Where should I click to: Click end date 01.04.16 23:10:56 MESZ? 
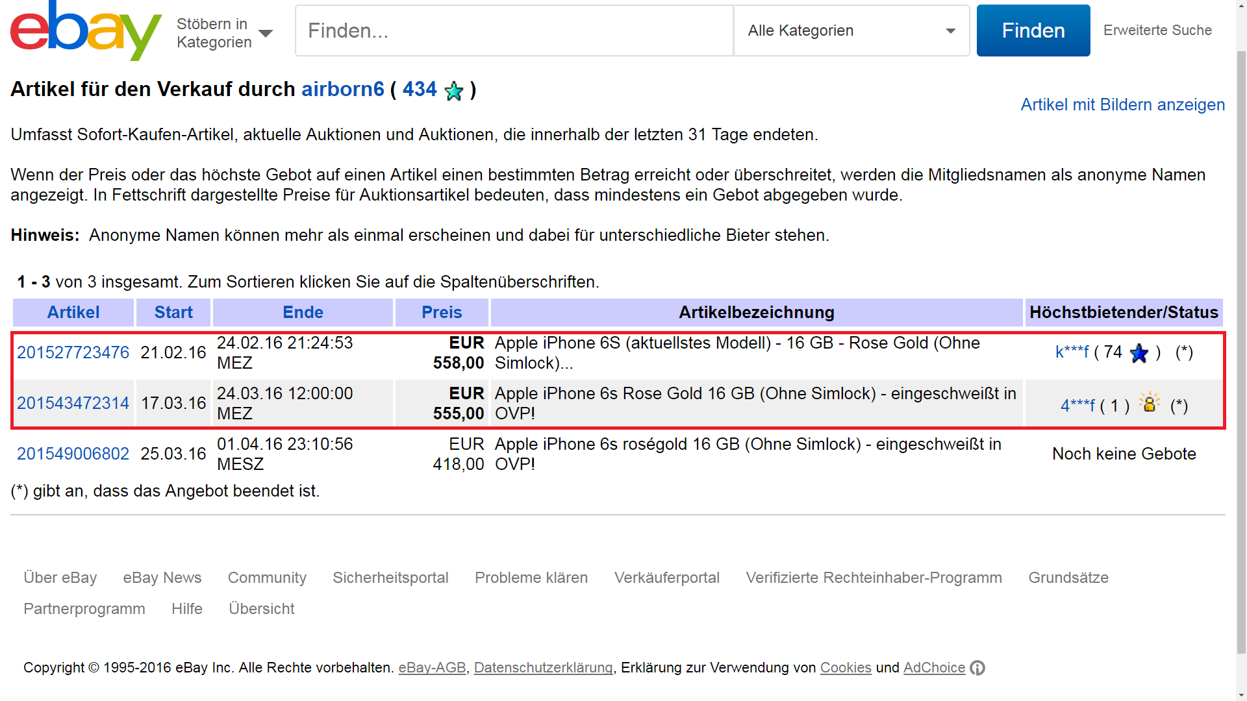(285, 454)
